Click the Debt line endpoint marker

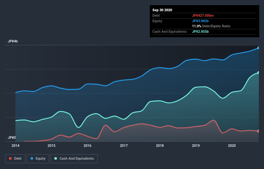tap(259, 131)
